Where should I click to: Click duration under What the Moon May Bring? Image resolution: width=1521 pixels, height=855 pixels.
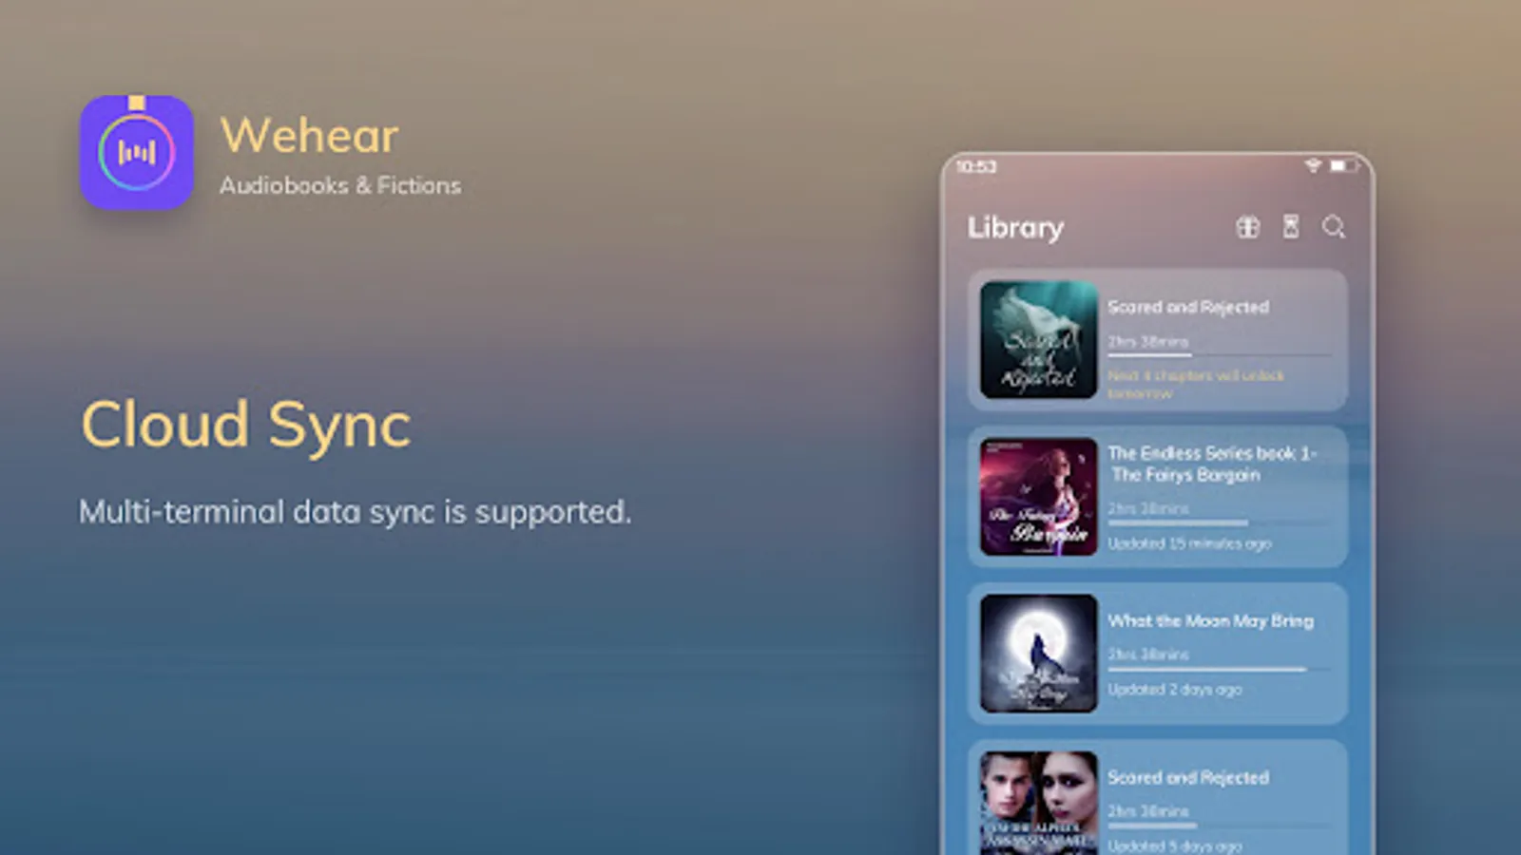(x=1148, y=655)
